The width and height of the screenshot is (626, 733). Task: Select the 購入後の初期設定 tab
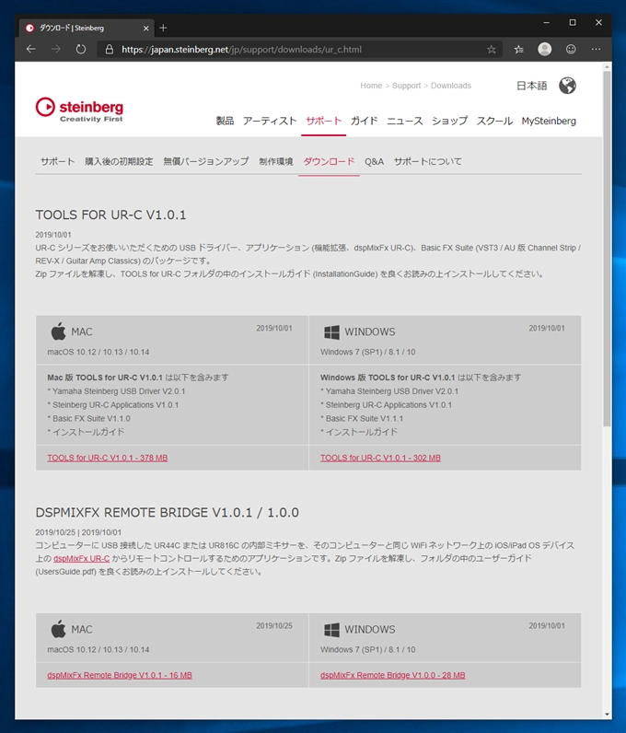click(119, 162)
